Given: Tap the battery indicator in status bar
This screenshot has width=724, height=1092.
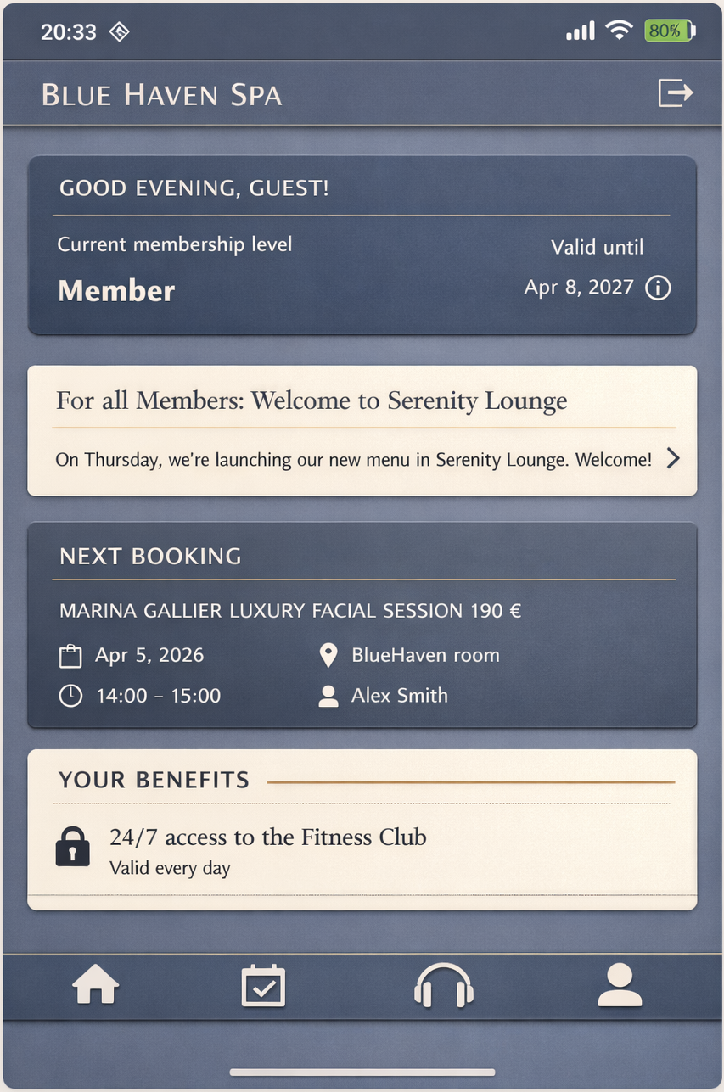Looking at the screenshot, I should [669, 31].
